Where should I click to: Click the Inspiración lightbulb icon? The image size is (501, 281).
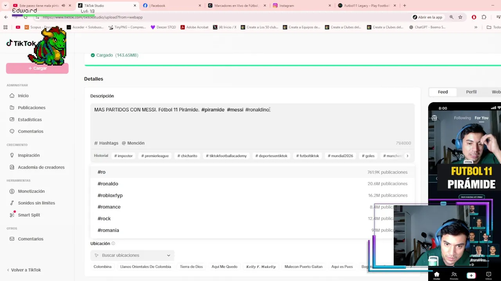(12, 155)
